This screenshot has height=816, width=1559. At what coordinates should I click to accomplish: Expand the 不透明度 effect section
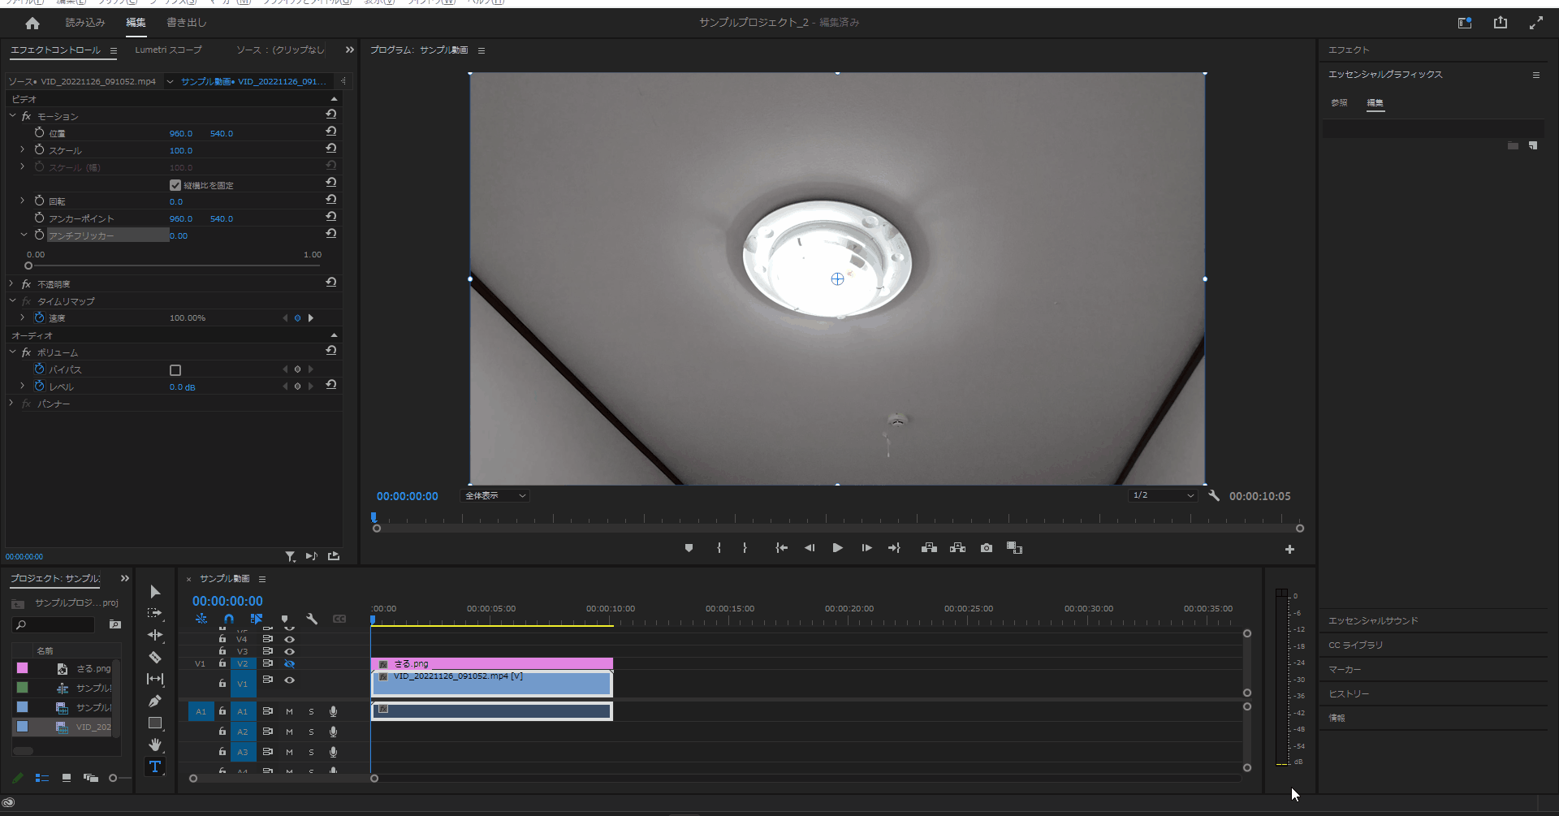click(x=11, y=283)
